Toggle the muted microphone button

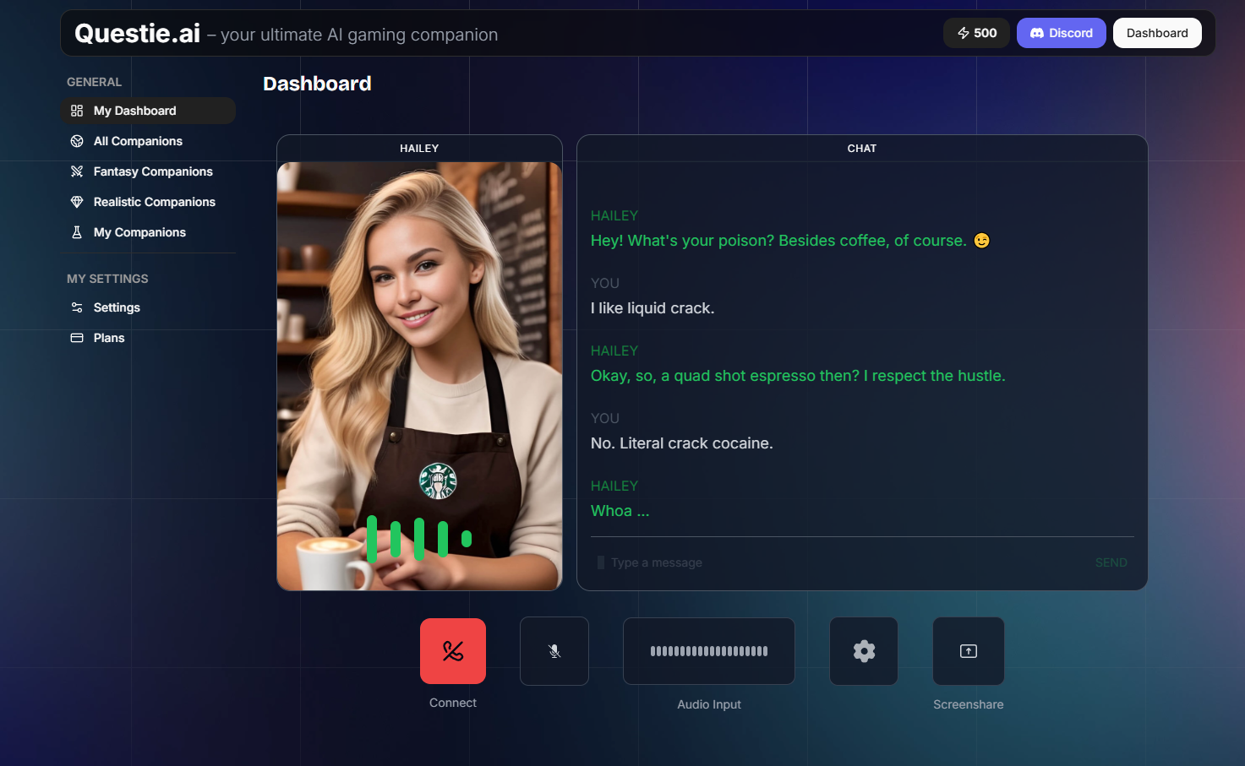tap(554, 651)
